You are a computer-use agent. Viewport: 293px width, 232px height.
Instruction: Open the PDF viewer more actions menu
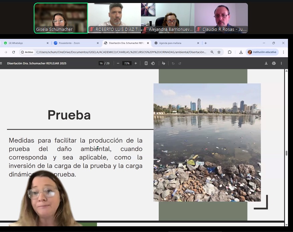coord(281,63)
